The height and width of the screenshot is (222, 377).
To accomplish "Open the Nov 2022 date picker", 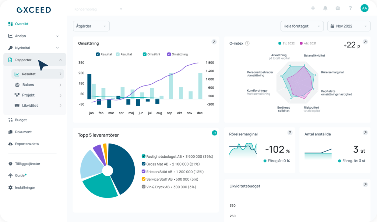I will pos(348,26).
